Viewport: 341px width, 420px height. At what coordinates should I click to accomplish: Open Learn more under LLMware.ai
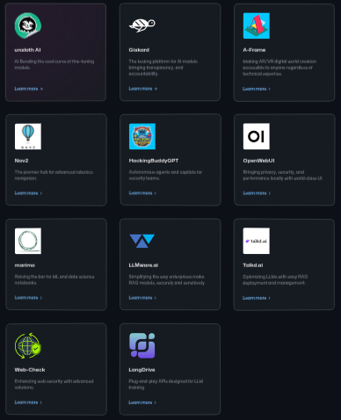click(x=142, y=298)
